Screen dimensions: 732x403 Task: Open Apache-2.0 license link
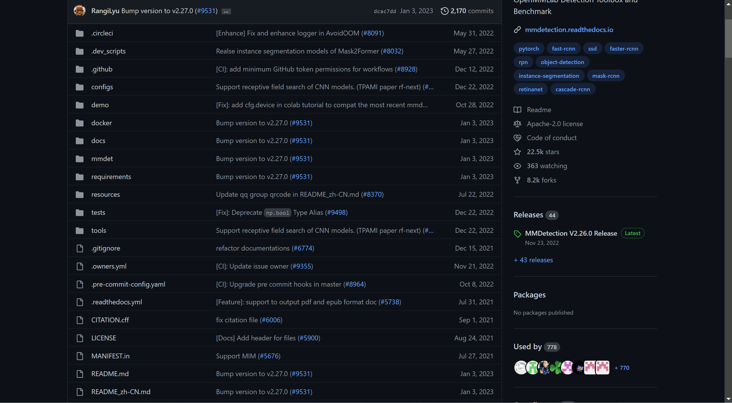[555, 124]
